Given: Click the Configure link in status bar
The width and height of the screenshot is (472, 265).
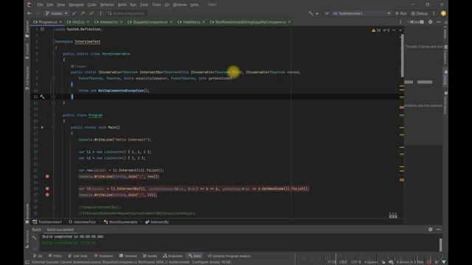Looking at the screenshot, I should click(200, 262).
